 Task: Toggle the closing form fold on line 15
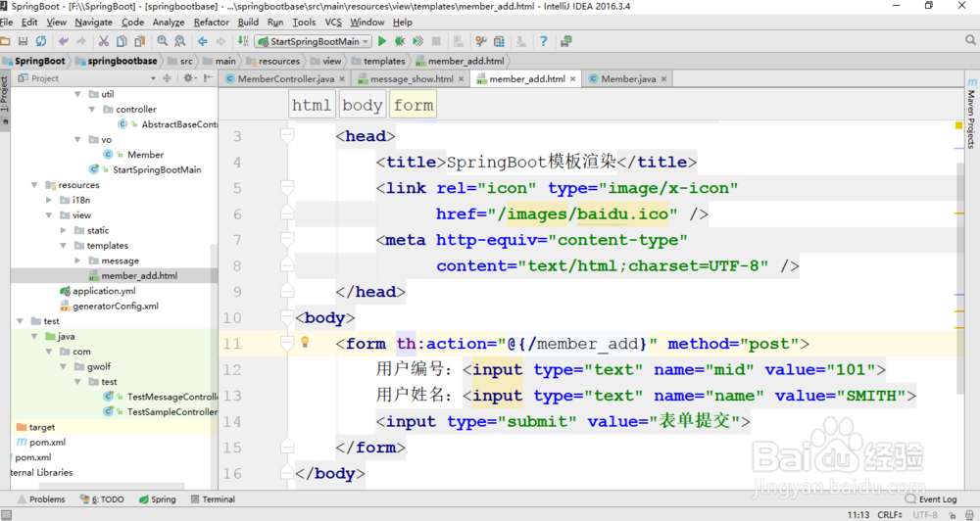click(x=287, y=447)
